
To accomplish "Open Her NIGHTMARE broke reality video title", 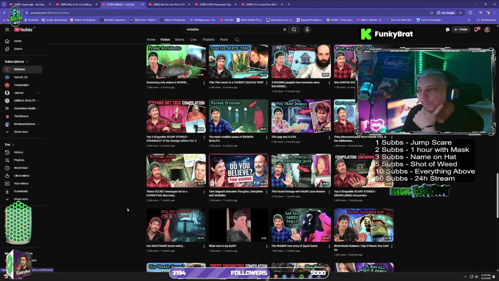I will 165,246.
